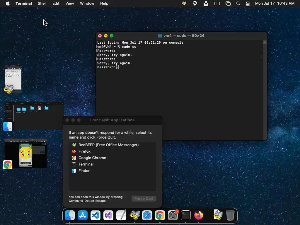Image resolution: width=300 pixels, height=225 pixels.
Task: Click the 'Last login' line in Terminal
Action: 140,42
